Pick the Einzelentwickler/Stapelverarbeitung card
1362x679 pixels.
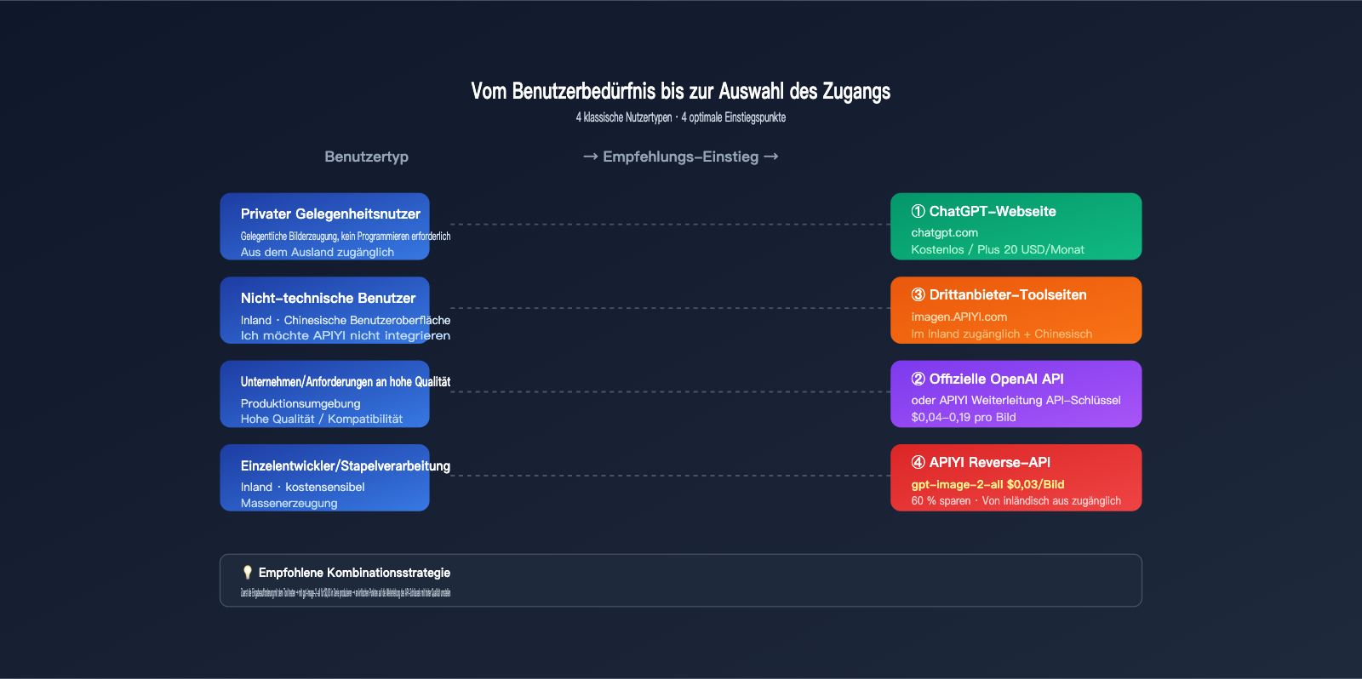(324, 477)
